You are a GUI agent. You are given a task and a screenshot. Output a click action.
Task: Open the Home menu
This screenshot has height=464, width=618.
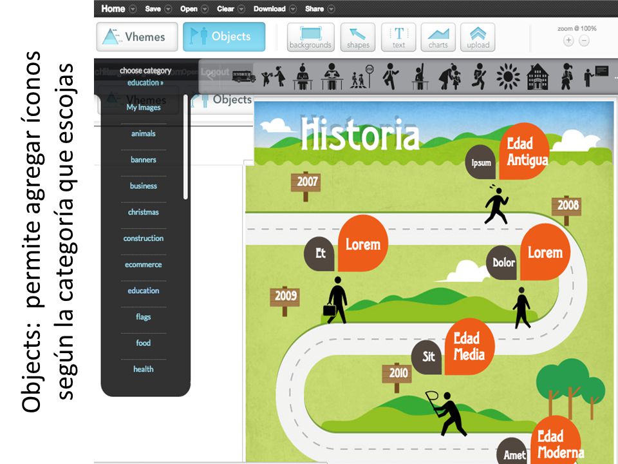113,8
